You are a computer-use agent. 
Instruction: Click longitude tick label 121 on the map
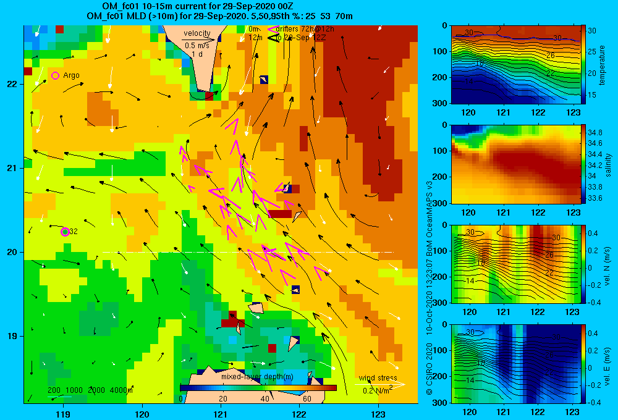tap(221, 414)
